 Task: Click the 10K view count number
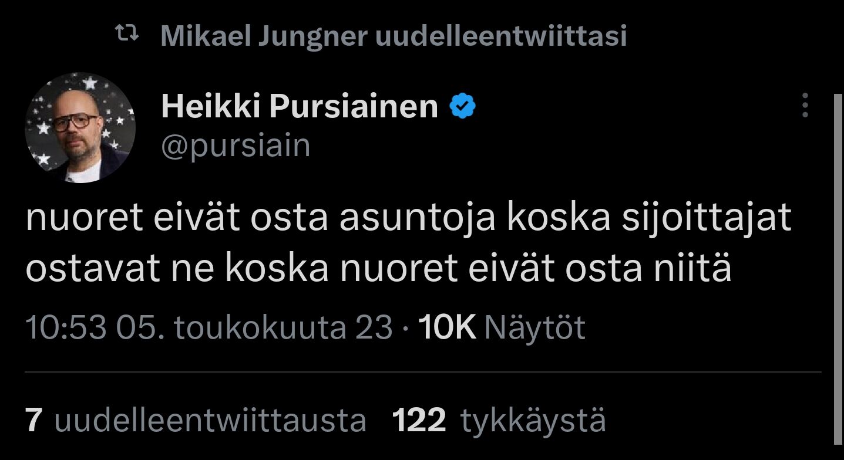click(446, 327)
